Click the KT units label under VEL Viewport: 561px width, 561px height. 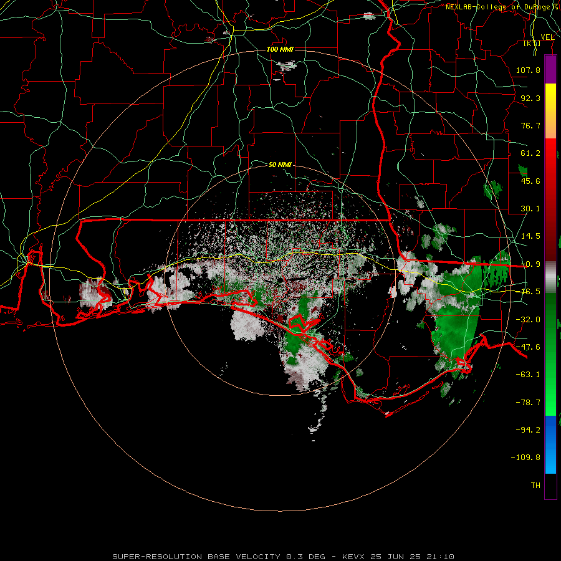tap(532, 44)
